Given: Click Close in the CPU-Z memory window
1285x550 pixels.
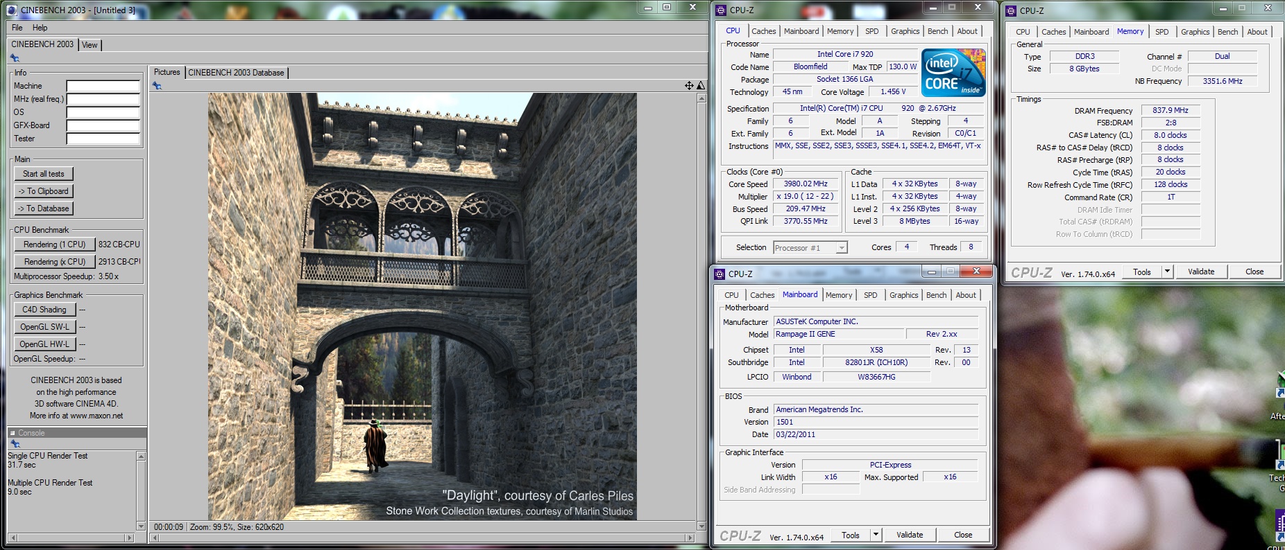Looking at the screenshot, I should click(1254, 272).
